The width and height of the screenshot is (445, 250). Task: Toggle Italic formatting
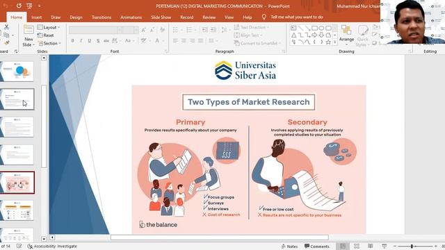point(81,41)
